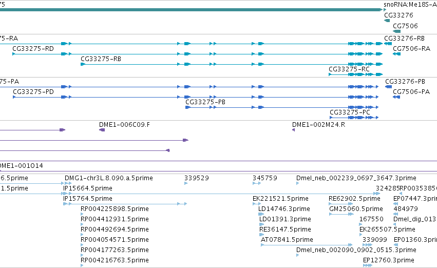Select transcript CG7506-RA
The width and height of the screenshot is (437, 268).
pyautogui.click(x=412, y=49)
